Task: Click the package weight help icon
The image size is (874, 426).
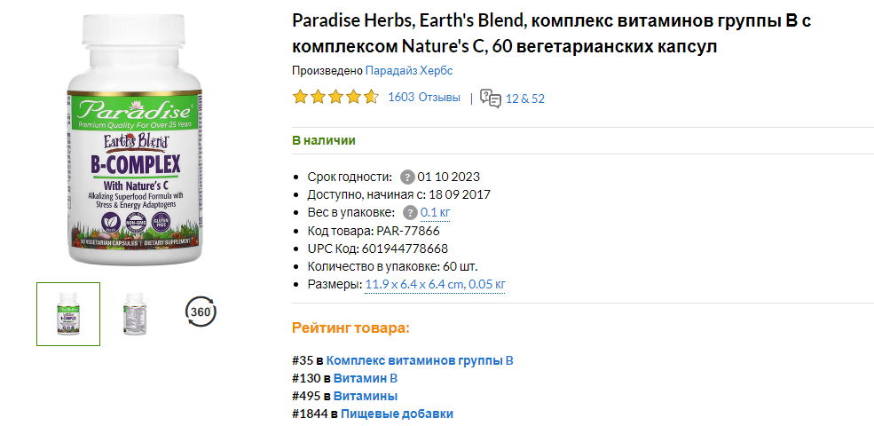Action: tap(409, 212)
